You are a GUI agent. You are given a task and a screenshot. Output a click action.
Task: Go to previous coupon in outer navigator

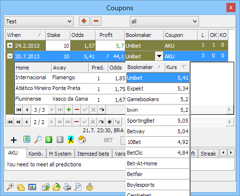[x=27, y=122]
